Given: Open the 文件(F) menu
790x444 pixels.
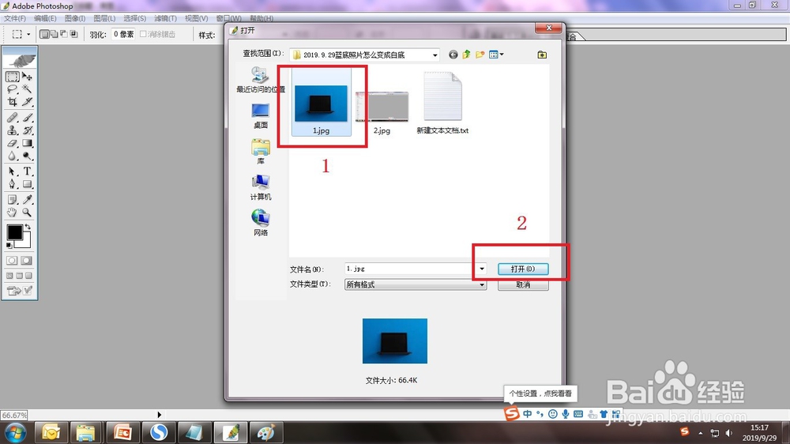Looking at the screenshot, I should tap(14, 18).
